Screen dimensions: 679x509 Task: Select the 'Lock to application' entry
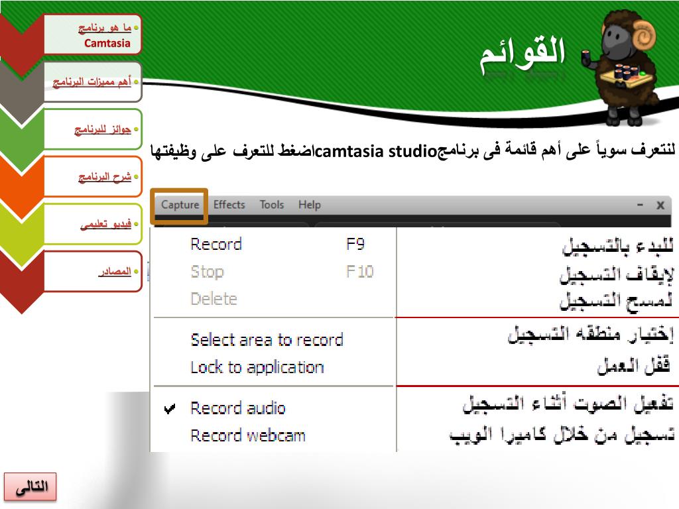click(x=257, y=367)
